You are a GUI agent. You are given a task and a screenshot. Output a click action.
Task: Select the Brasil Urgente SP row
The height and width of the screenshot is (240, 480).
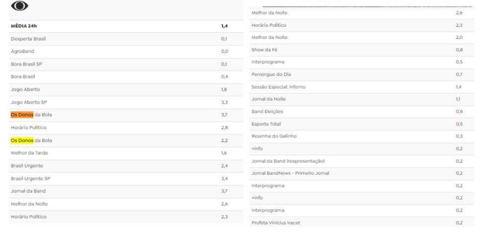(126, 179)
